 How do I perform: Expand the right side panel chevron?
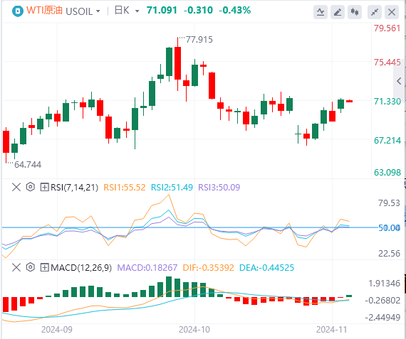point(400,81)
